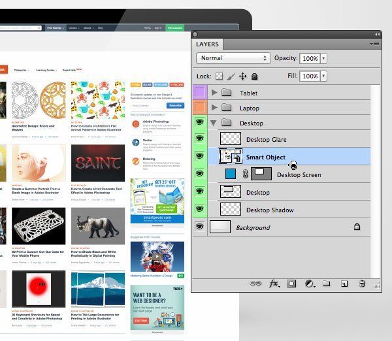392x341 pixels.
Task: Lock transparent pixels
Action: tap(220, 76)
